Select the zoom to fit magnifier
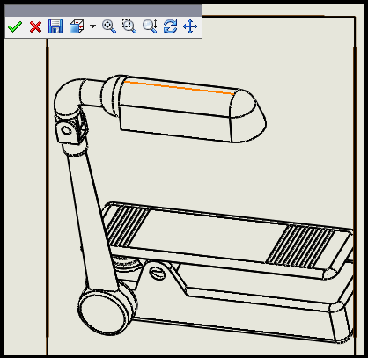The image size is (368, 358). (x=109, y=26)
